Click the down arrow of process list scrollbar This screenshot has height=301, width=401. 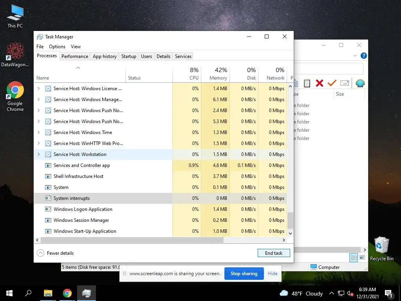tap(290, 233)
